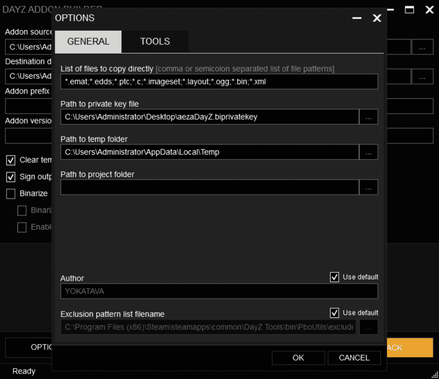Uncheck the Clear temp folder checkbox
Viewport: 439px width, 379px height.
[x=11, y=160]
